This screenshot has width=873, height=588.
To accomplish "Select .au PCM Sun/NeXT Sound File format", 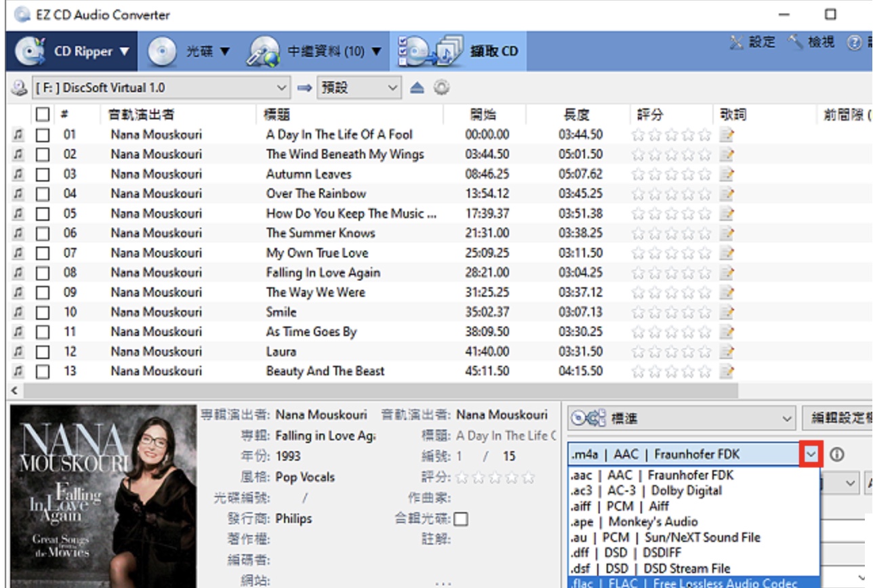I will click(x=693, y=537).
